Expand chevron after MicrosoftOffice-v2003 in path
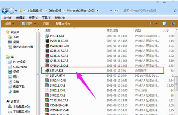The image size is (178, 115). pos(97,11)
